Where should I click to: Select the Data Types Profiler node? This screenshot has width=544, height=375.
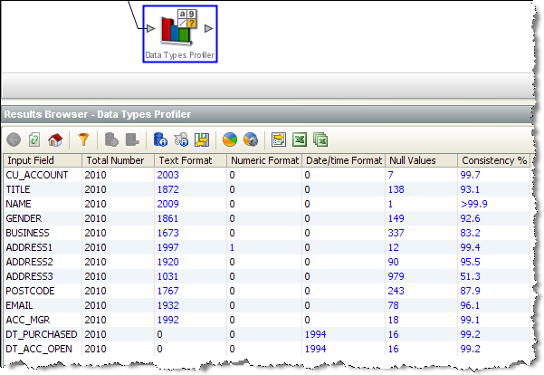tap(180, 34)
